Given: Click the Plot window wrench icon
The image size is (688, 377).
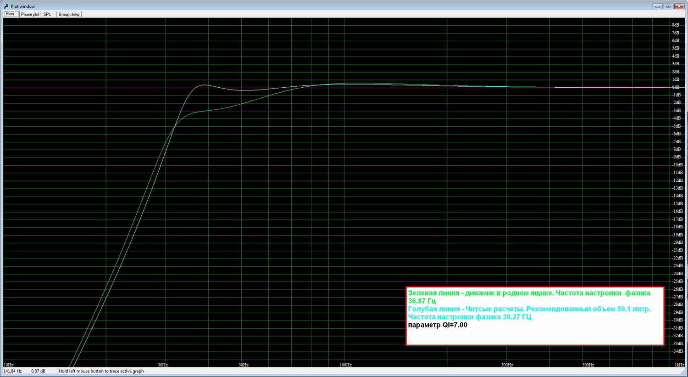Looking at the screenshot, I should [6, 6].
